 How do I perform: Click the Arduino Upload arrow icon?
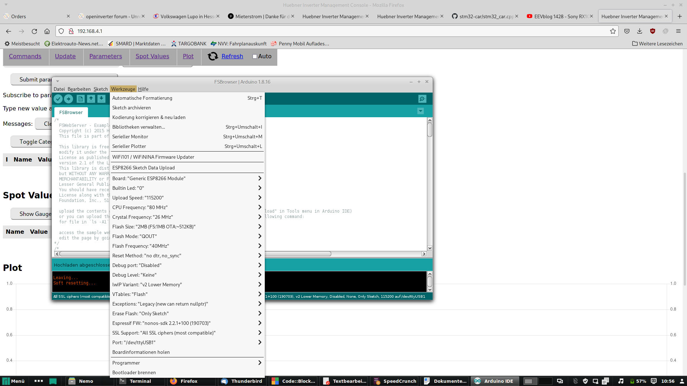68,99
